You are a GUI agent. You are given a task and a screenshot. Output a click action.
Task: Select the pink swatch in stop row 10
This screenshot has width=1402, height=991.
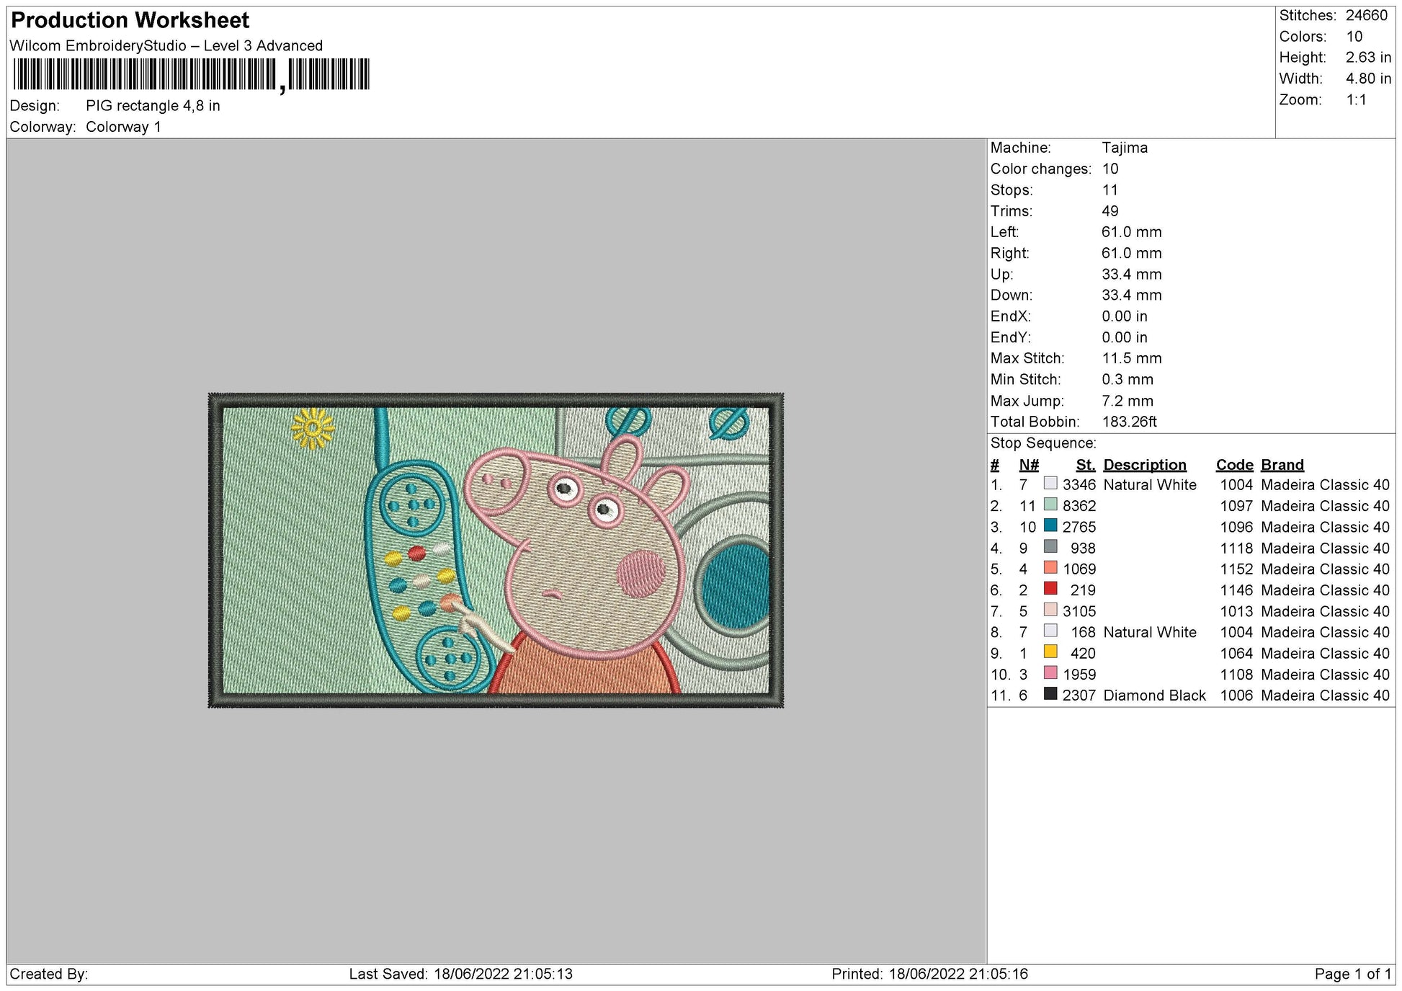[1051, 674]
